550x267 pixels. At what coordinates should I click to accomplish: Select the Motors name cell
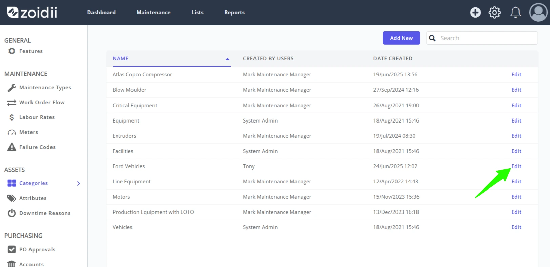pos(121,197)
